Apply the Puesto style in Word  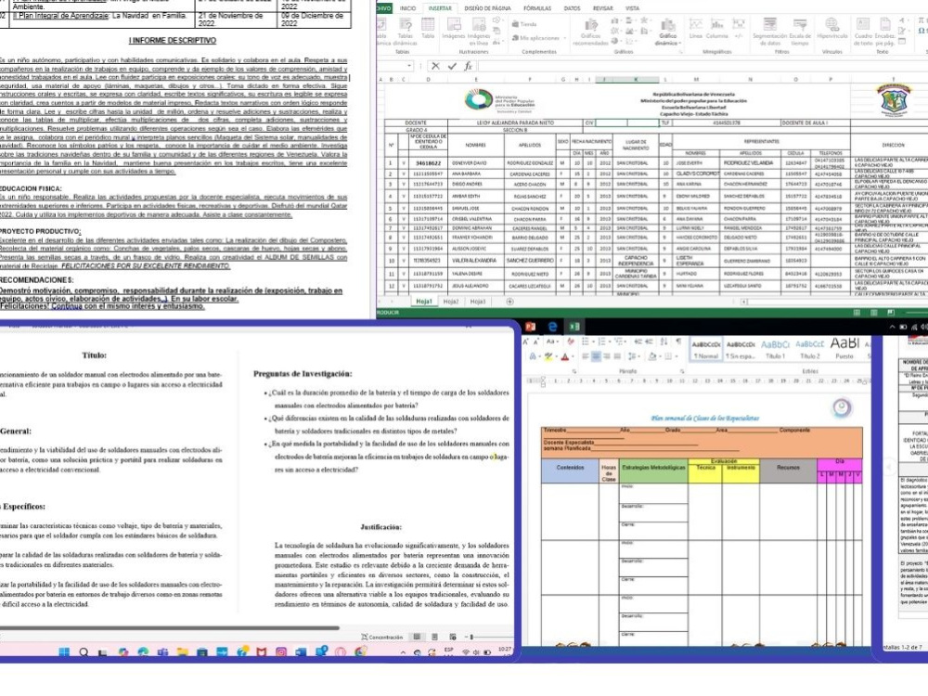[x=844, y=349]
